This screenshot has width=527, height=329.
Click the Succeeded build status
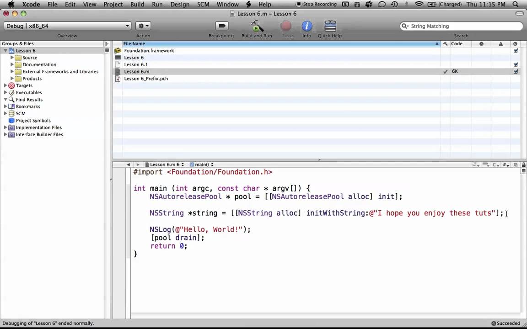[x=505, y=324]
